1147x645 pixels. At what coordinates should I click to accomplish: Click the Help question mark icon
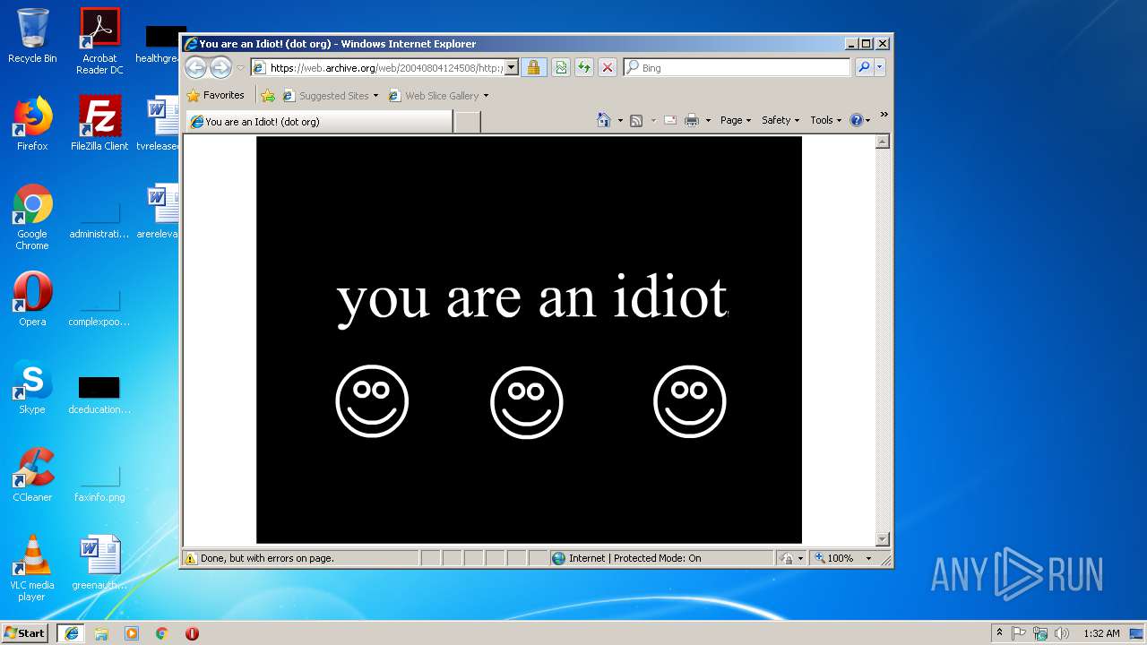[856, 120]
